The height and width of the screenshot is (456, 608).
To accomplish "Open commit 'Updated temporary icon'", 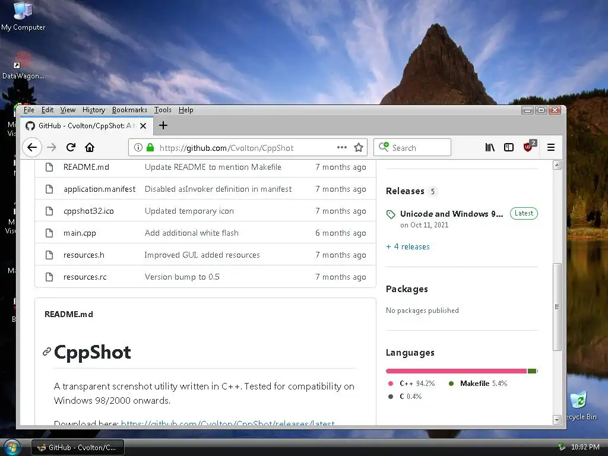I will 189,211.
